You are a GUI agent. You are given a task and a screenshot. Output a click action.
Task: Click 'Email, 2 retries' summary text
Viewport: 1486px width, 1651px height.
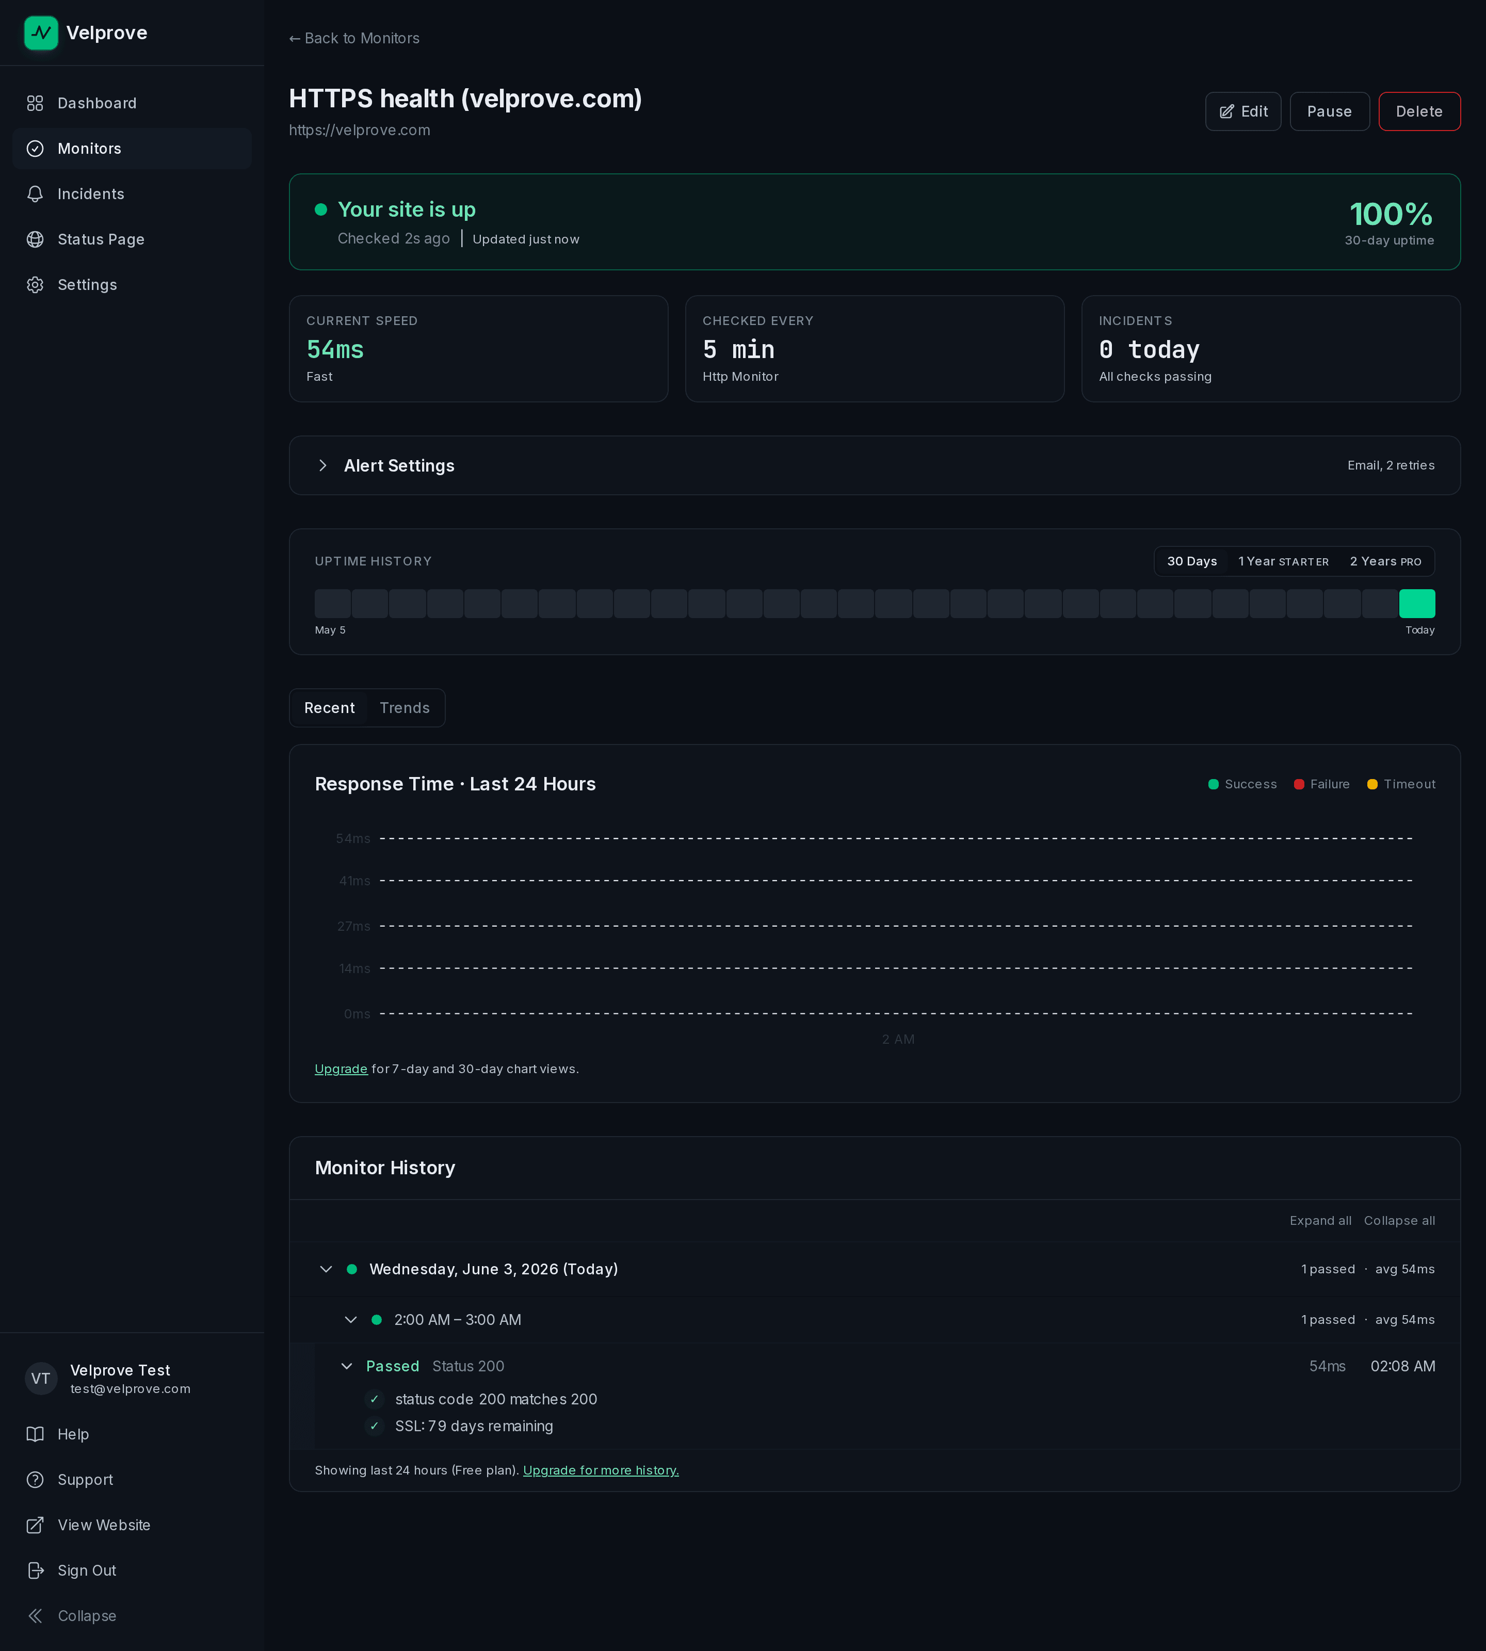click(1391, 465)
